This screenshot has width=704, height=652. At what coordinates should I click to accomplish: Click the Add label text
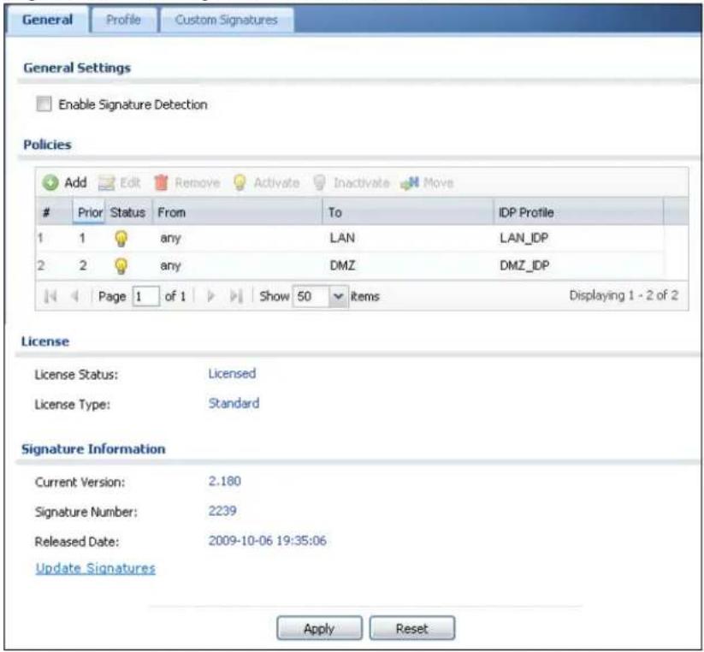point(75,183)
